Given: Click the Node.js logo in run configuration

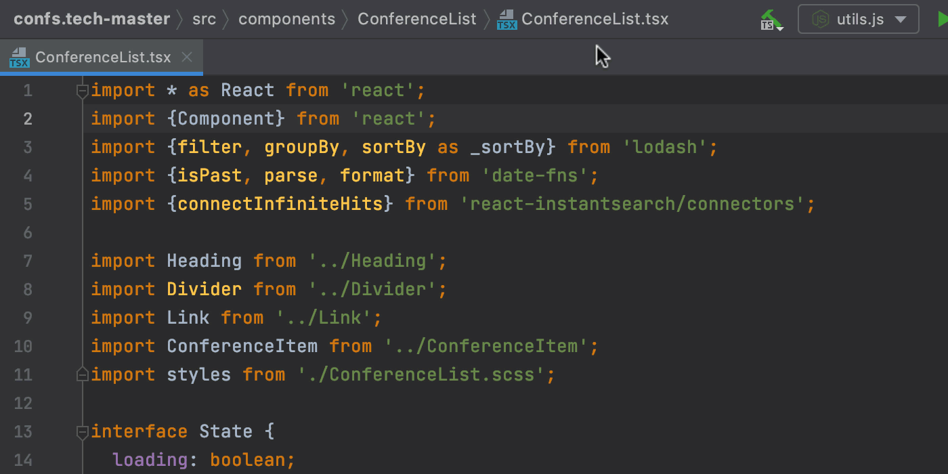Looking at the screenshot, I should point(821,18).
